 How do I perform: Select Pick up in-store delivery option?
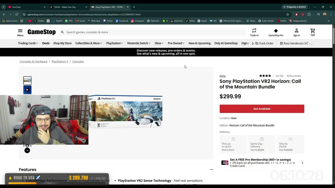[x=233, y=144]
